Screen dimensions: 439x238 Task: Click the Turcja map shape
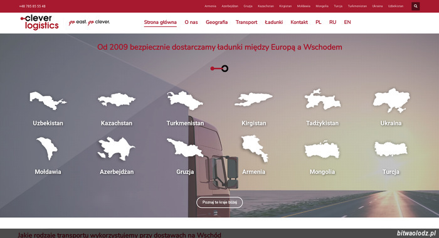(x=391, y=149)
